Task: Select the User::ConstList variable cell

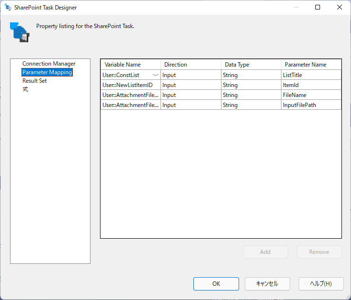Action: pyautogui.click(x=130, y=75)
